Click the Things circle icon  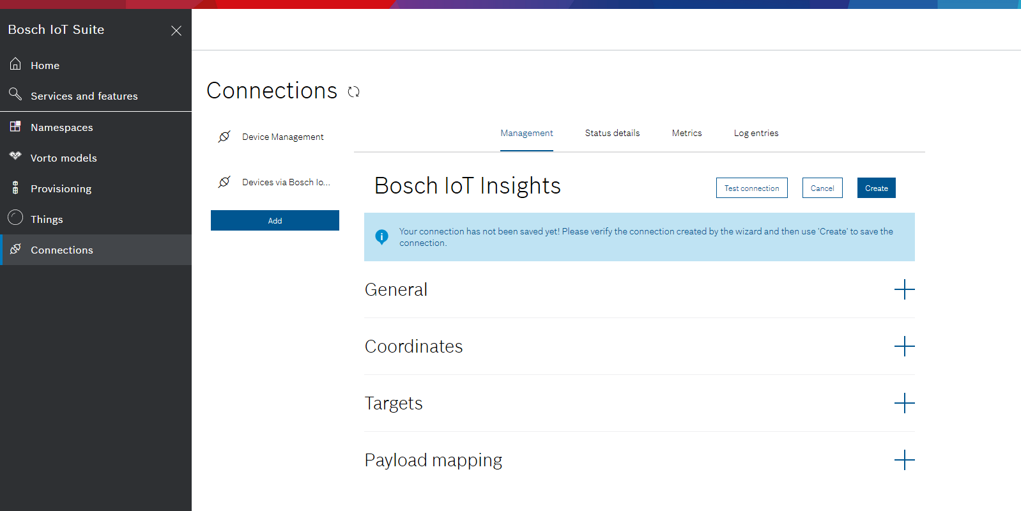tap(15, 218)
